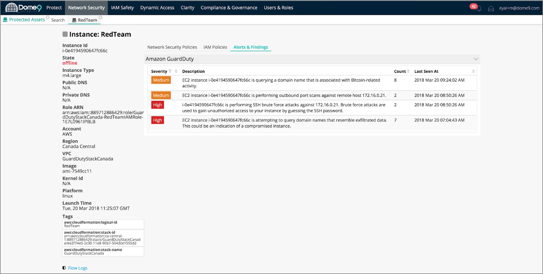Click the GuardDutyStackCanada VPC value
This screenshot has height=274, width=543.
[x=88, y=159]
